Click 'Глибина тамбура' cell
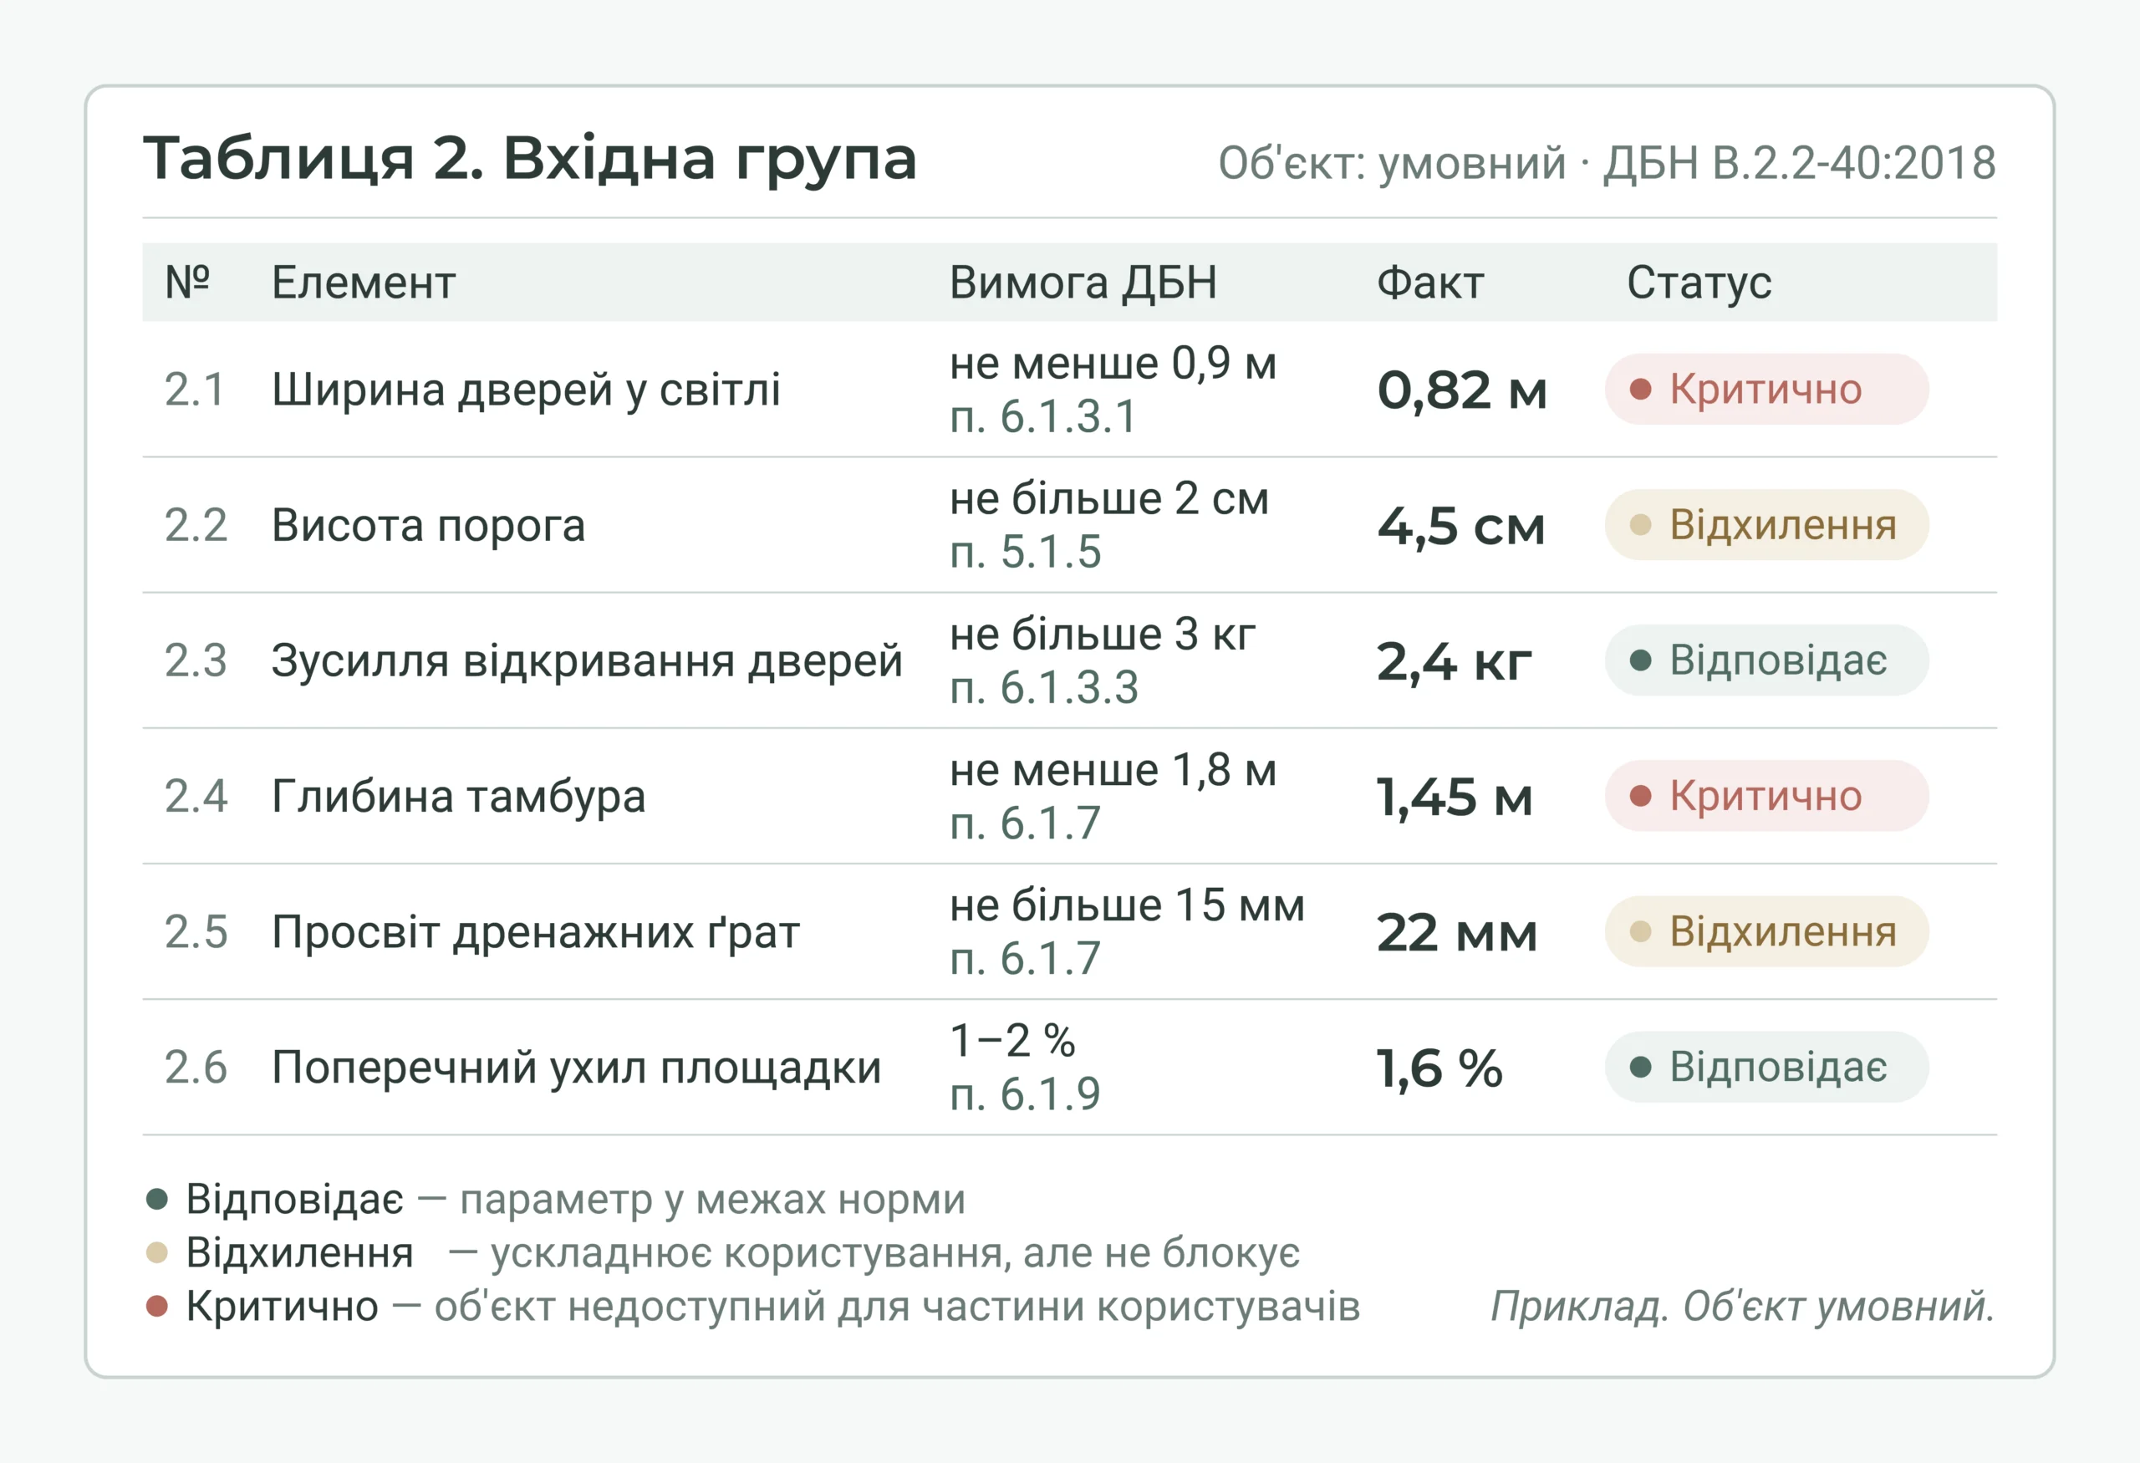This screenshot has width=2140, height=1463. coord(459,797)
